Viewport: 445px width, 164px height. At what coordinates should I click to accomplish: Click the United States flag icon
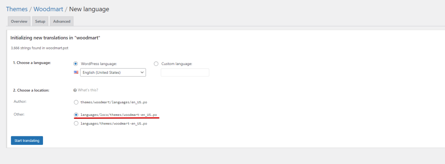click(x=76, y=72)
